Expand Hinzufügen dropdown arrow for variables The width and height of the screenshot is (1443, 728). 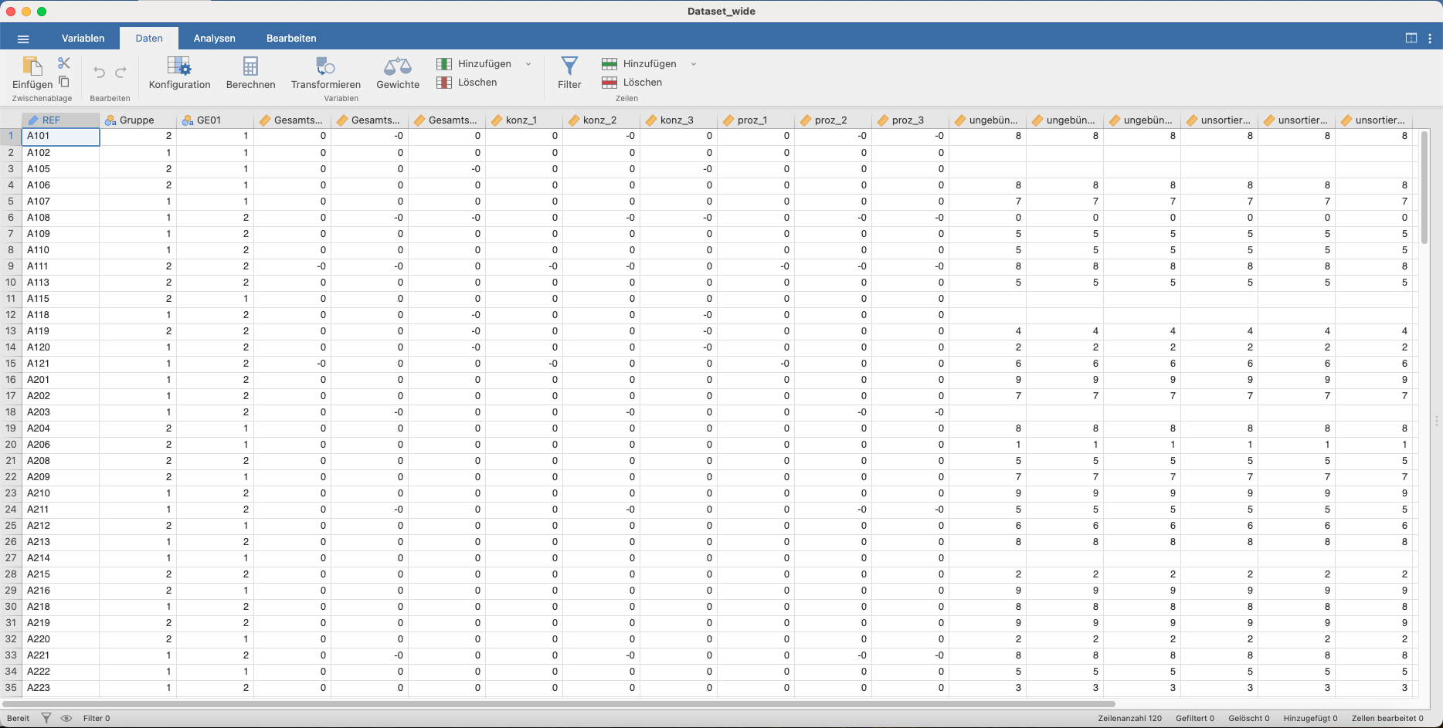click(x=528, y=64)
